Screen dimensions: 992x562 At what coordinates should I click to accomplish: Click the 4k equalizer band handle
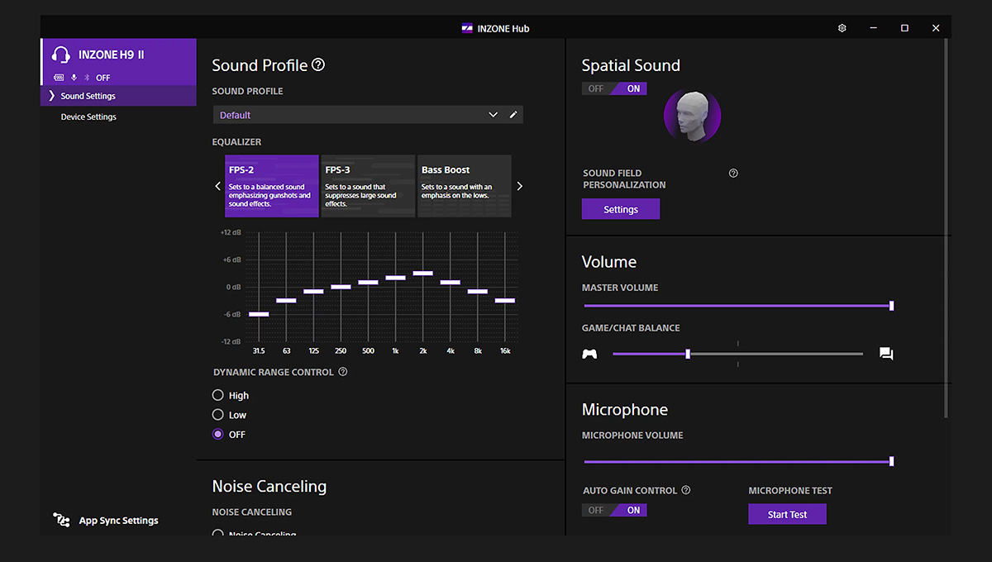coord(450,282)
